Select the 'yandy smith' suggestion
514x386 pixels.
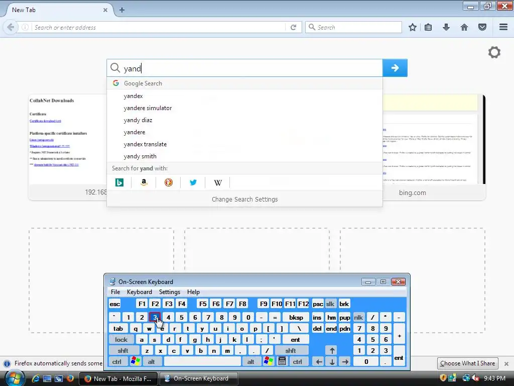tap(244, 156)
